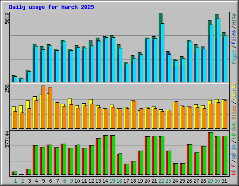This screenshot has width=239, height=186.
Task: Click day label 31 on the axis
Action: 224,181
